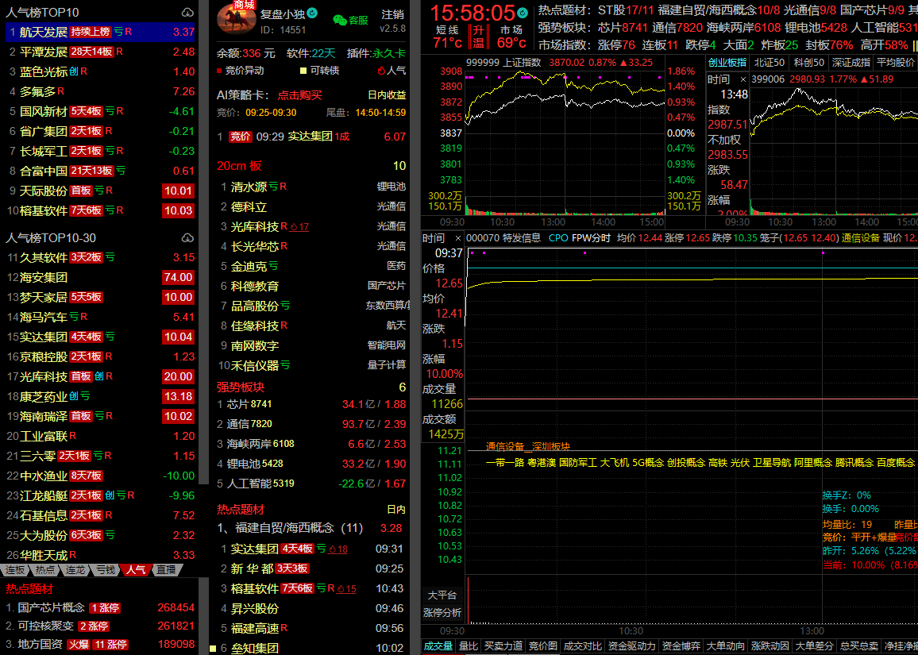Click the teal refresh icon beside the clock

click(x=522, y=13)
